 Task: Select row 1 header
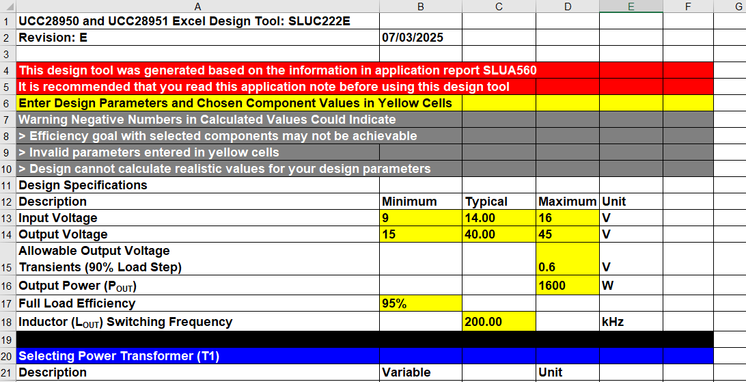8,21
